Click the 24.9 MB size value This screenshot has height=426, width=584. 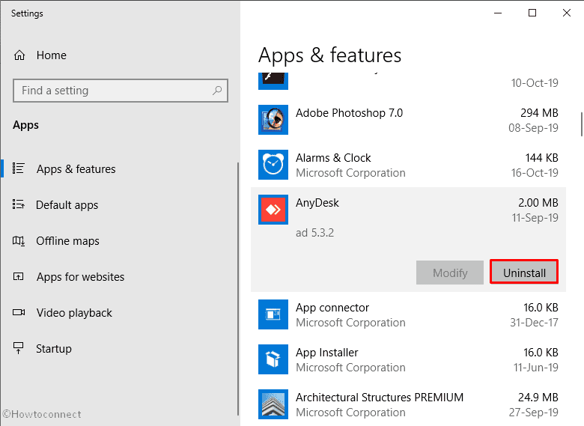click(538, 398)
